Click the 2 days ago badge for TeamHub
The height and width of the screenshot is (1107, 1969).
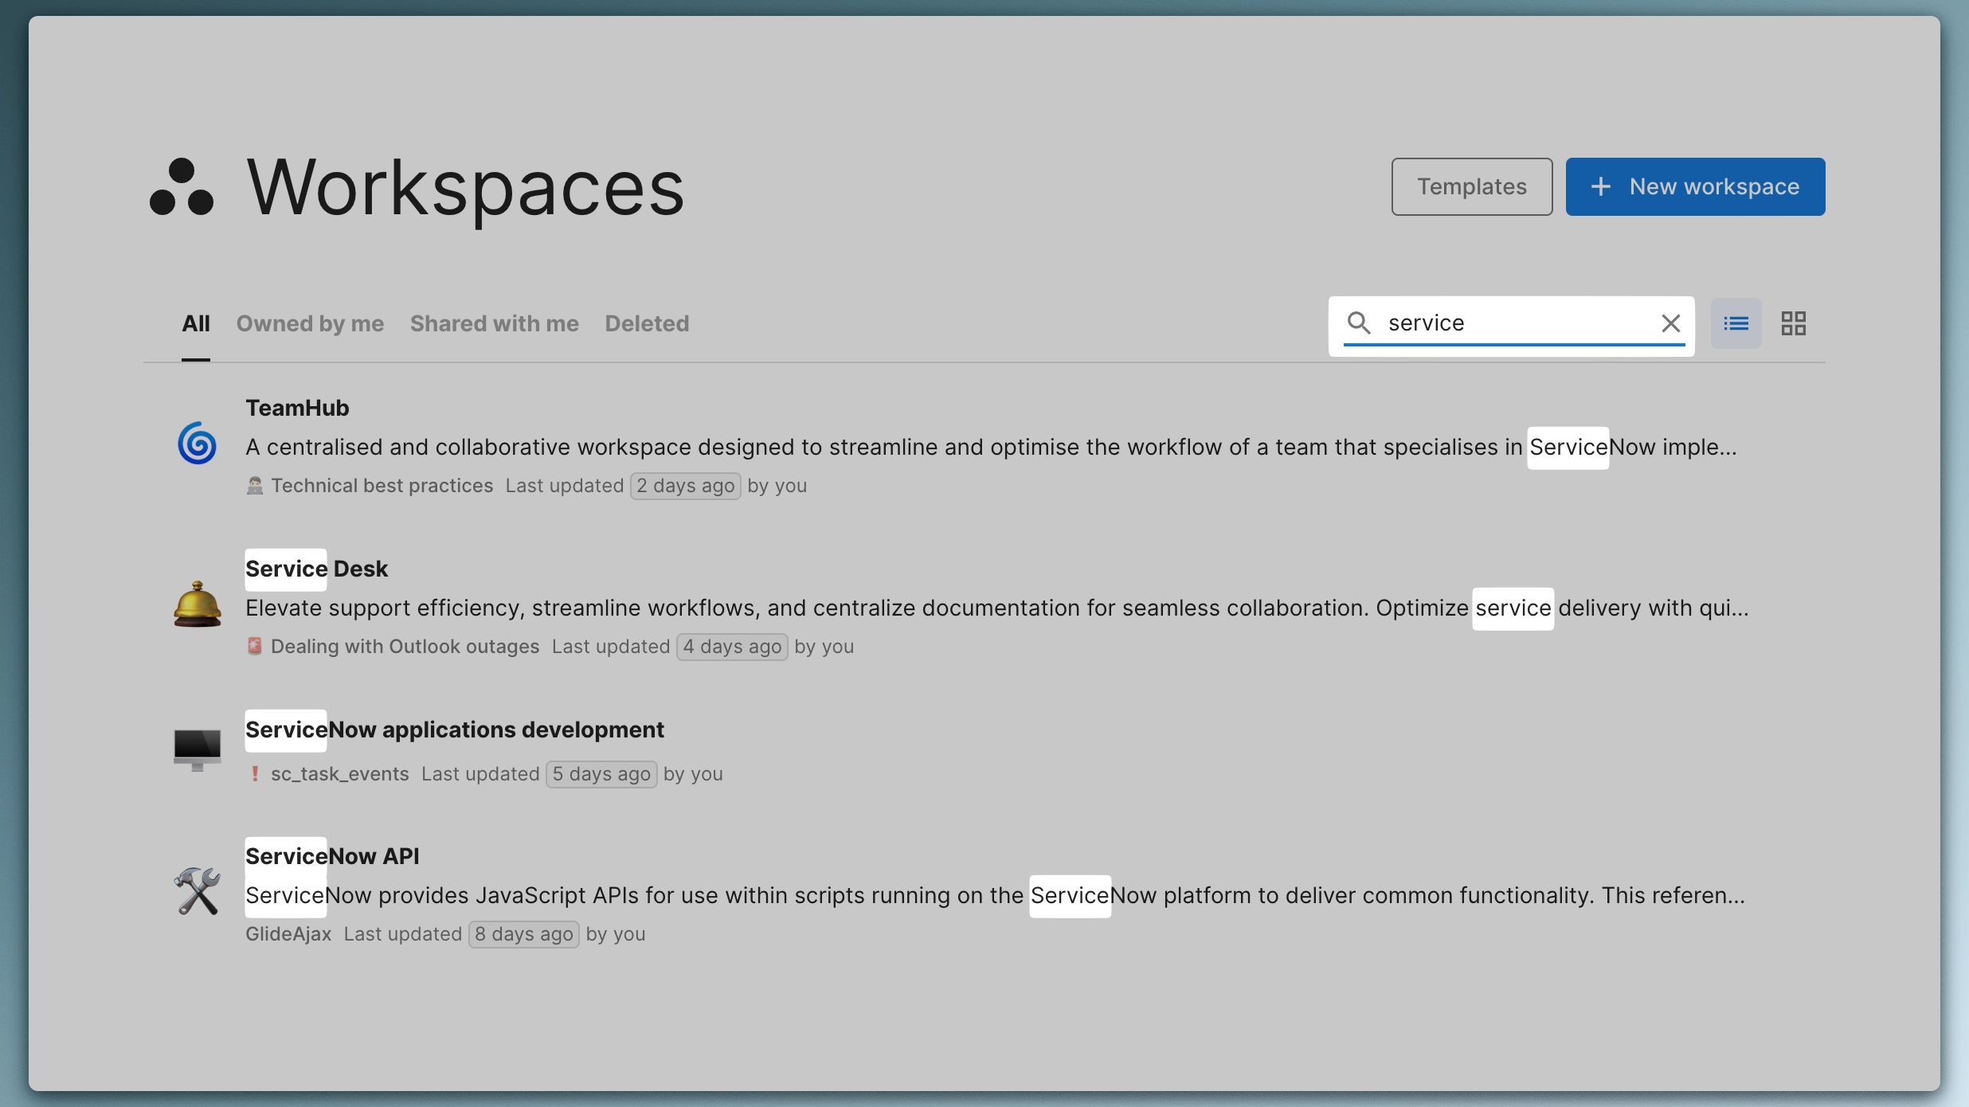click(x=684, y=486)
